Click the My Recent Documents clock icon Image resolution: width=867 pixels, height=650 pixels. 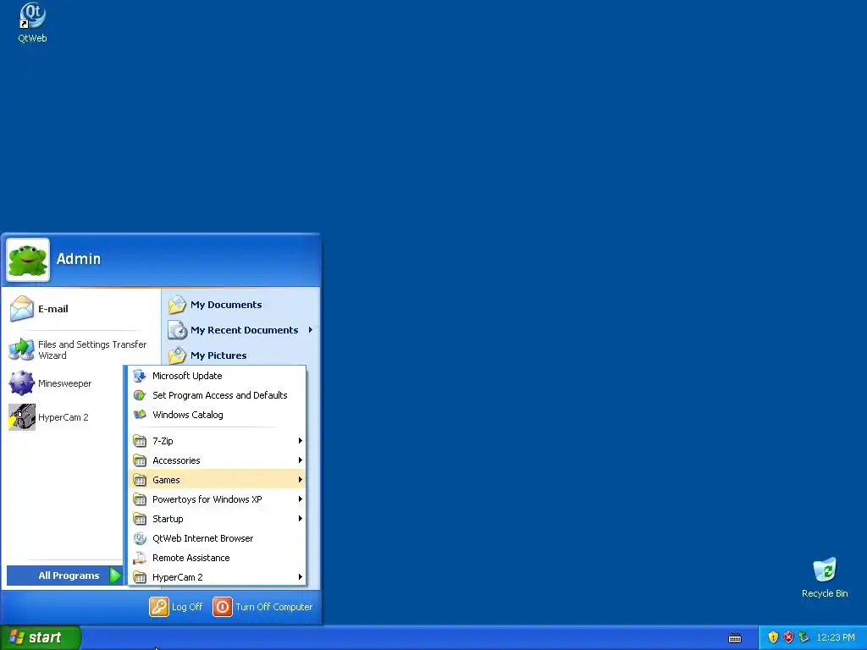point(177,330)
